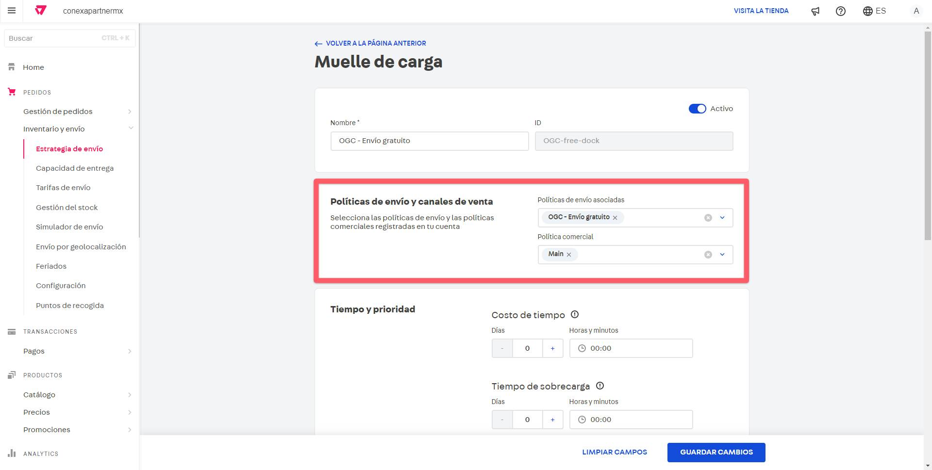Click Tiempo de sobrecarga days value field
Image resolution: width=932 pixels, height=470 pixels.
pos(528,420)
